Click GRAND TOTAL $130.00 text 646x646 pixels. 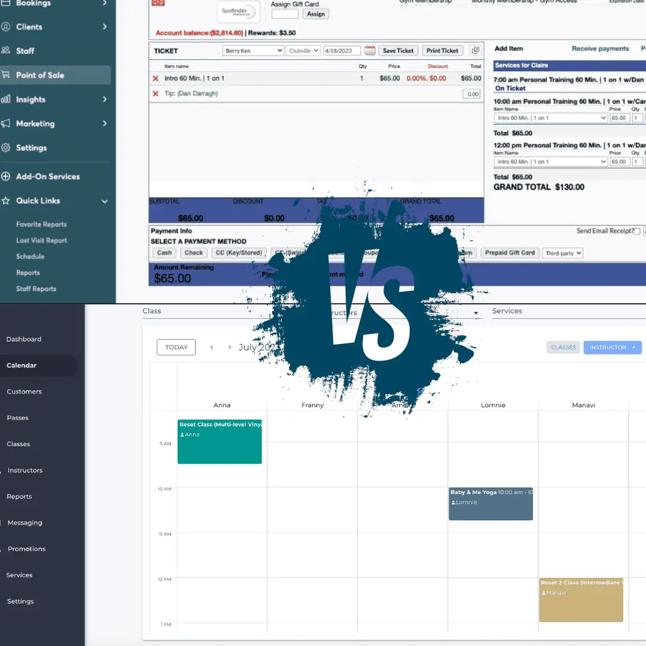coord(539,187)
